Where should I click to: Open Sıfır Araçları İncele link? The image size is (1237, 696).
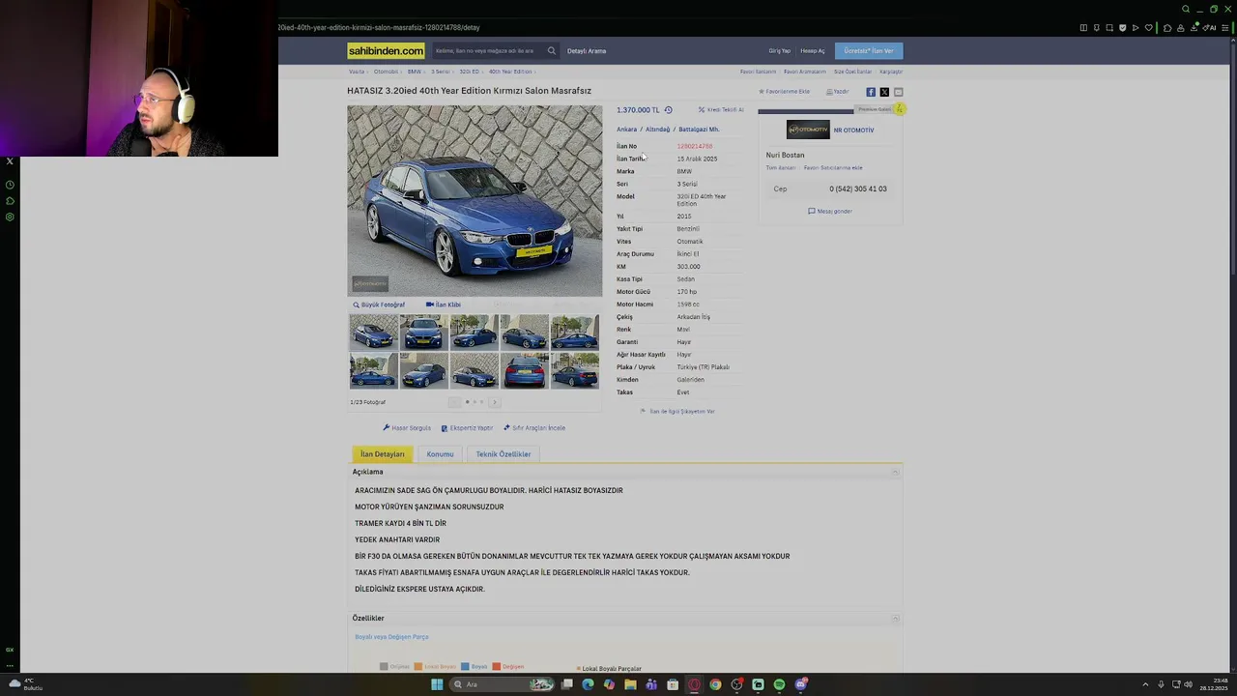[x=534, y=428]
